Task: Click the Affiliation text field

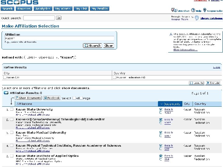Action: [x=59, y=38]
